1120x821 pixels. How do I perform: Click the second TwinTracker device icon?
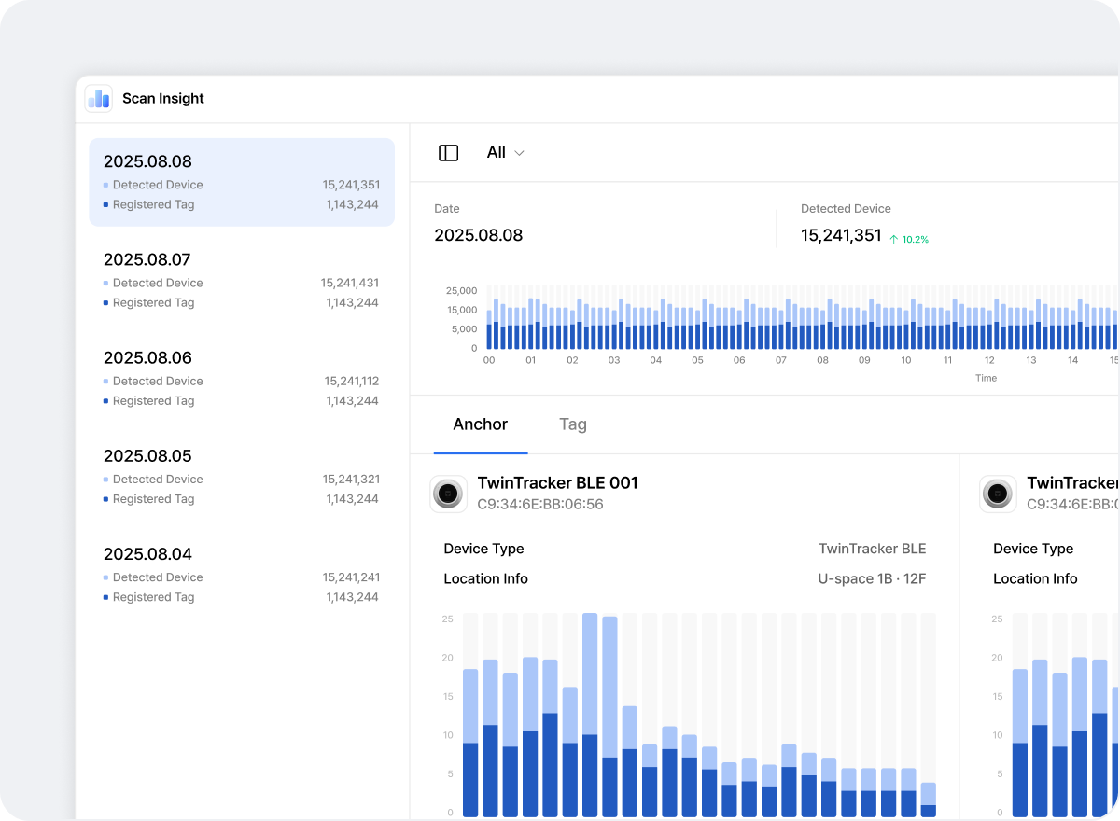click(x=998, y=494)
